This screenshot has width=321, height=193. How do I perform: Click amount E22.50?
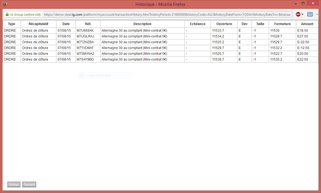point(303,59)
